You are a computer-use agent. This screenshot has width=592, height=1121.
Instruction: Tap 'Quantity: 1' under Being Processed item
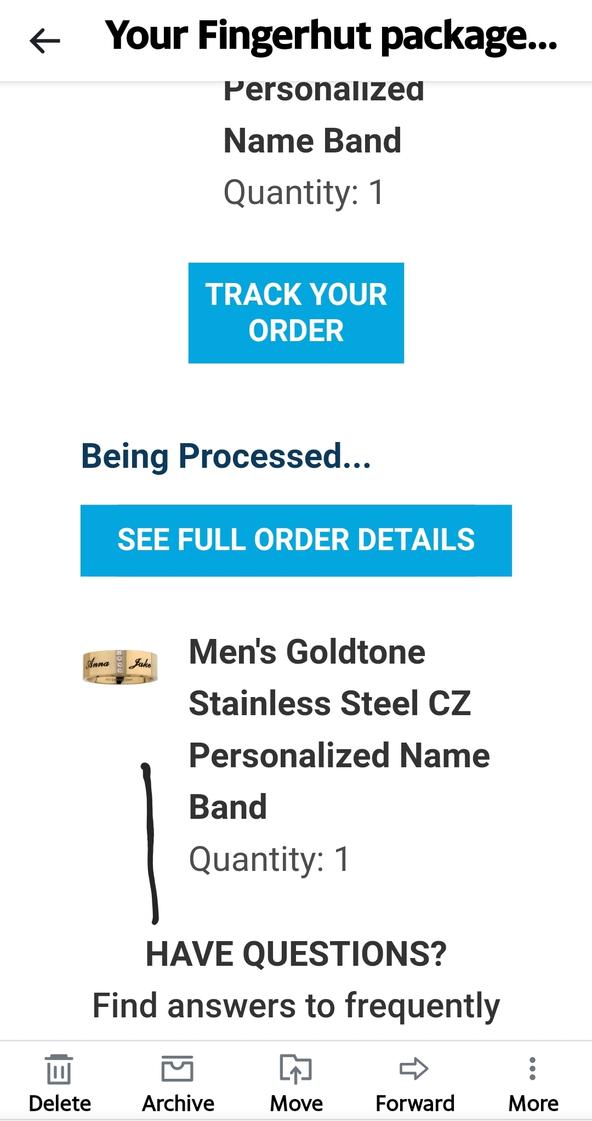coord(269,859)
